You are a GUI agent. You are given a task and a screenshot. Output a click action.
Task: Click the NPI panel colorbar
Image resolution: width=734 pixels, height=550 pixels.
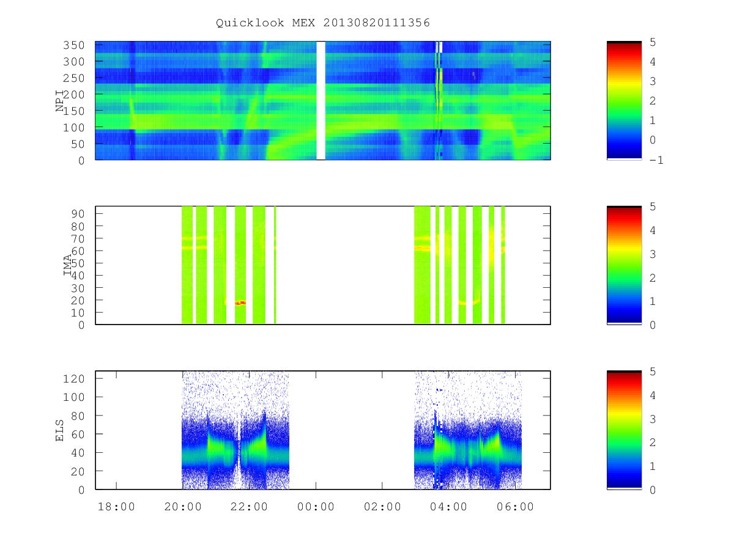624,100
